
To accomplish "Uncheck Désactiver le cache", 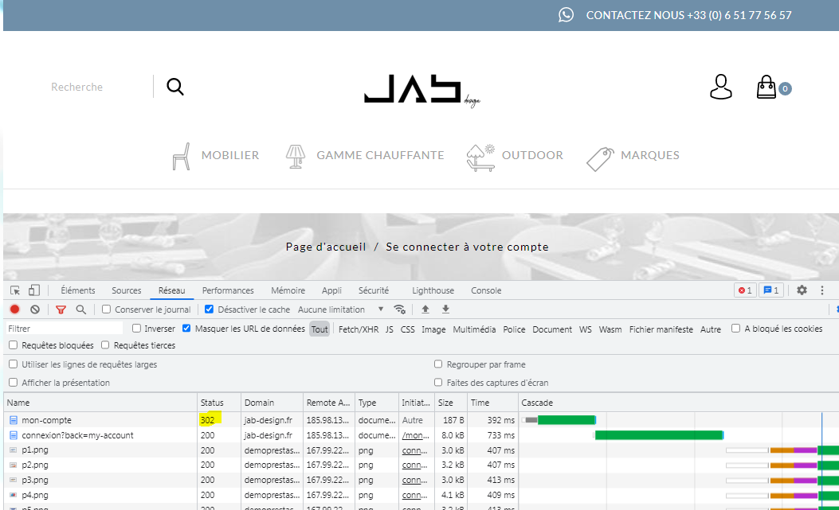I will pos(210,309).
